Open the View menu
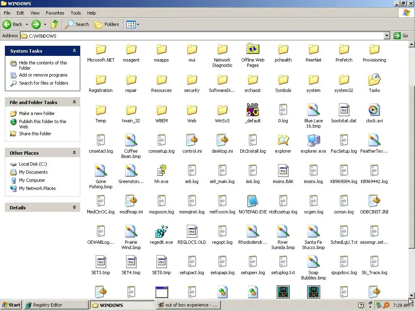Image resolution: width=415 pixels, height=311 pixels. point(35,13)
